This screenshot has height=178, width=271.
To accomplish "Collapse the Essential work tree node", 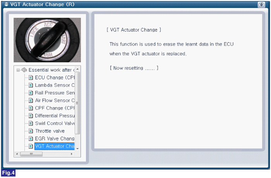I will (18, 70).
